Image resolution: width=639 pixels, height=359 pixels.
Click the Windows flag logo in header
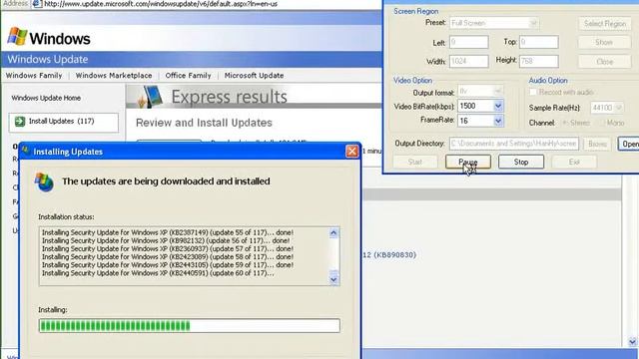[17, 36]
